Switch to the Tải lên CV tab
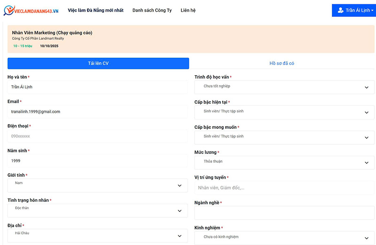376x245 pixels. 98,63
